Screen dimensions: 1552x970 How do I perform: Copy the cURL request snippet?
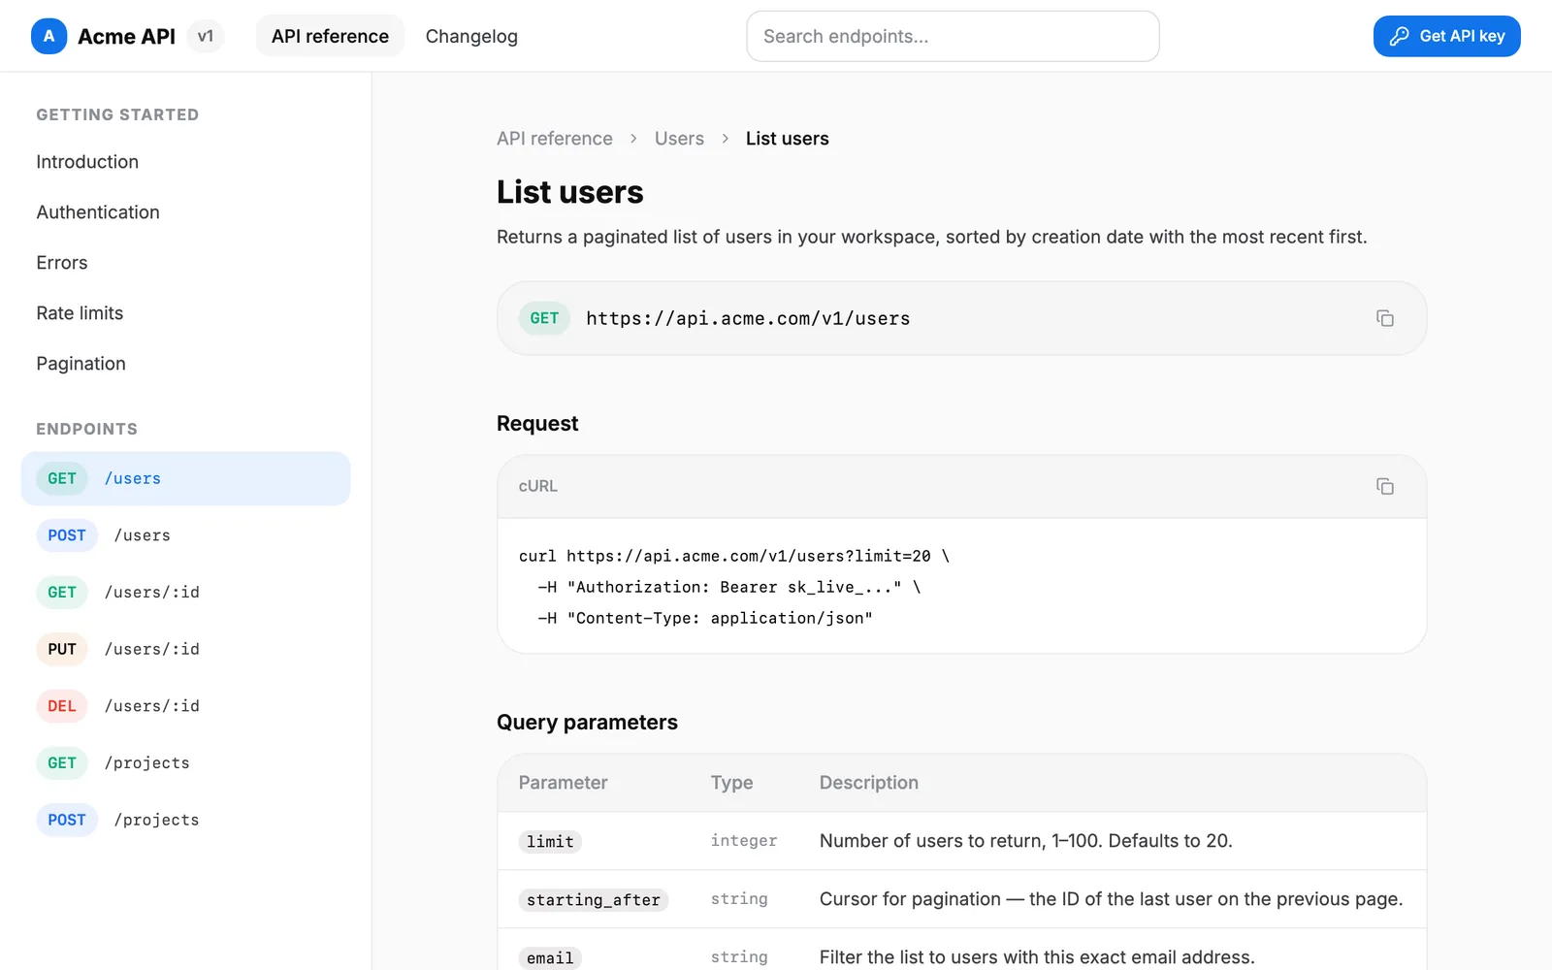tap(1384, 486)
